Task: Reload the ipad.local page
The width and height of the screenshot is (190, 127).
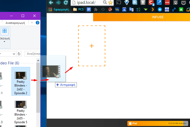Action: [x=66, y=3]
